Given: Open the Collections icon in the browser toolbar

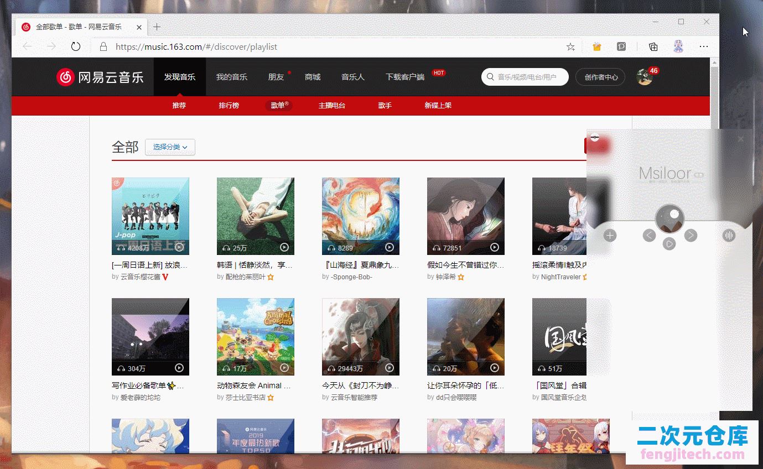Looking at the screenshot, I should [653, 47].
